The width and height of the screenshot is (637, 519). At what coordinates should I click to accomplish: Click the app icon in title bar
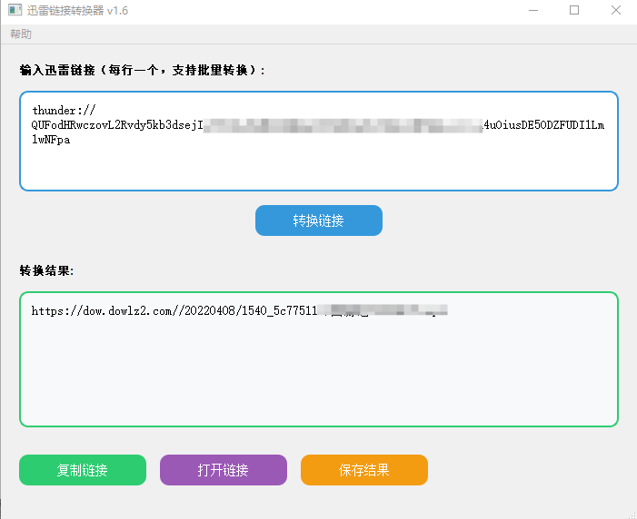coord(15,10)
